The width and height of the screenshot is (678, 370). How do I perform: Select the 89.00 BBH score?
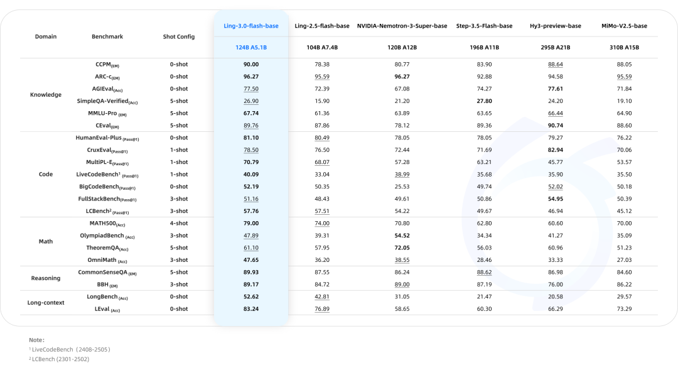(x=402, y=285)
